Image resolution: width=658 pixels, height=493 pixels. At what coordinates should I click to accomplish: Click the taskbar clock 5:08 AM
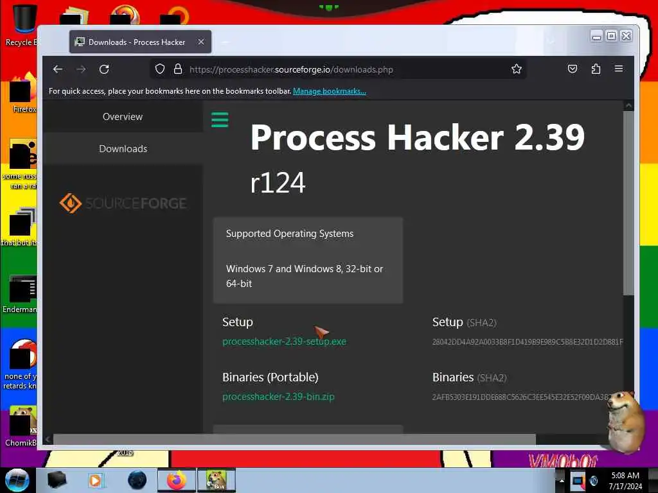625,476
